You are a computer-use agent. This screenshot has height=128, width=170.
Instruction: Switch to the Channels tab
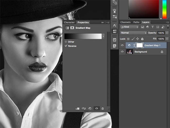click(x=126, y=22)
